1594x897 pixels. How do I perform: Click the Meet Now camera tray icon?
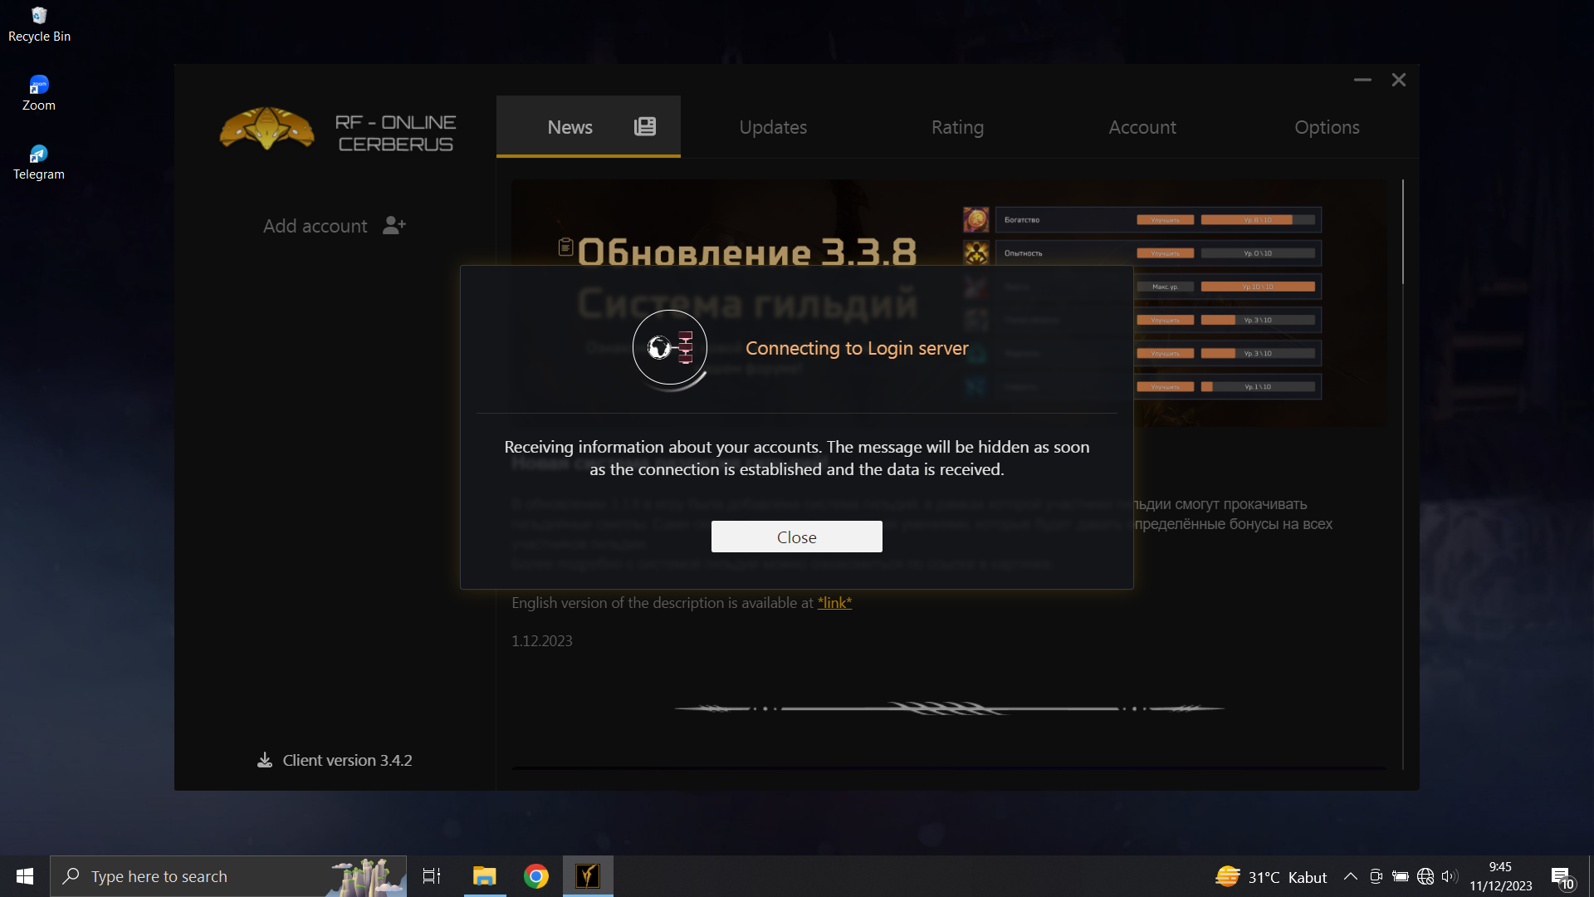click(x=1376, y=876)
